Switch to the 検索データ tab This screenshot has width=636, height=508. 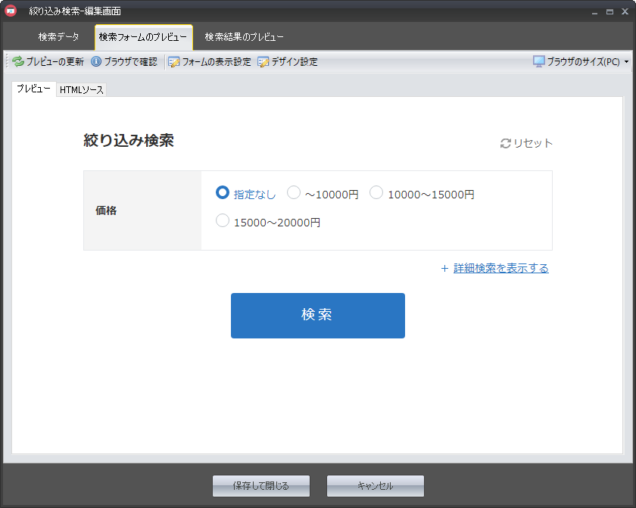pos(58,37)
